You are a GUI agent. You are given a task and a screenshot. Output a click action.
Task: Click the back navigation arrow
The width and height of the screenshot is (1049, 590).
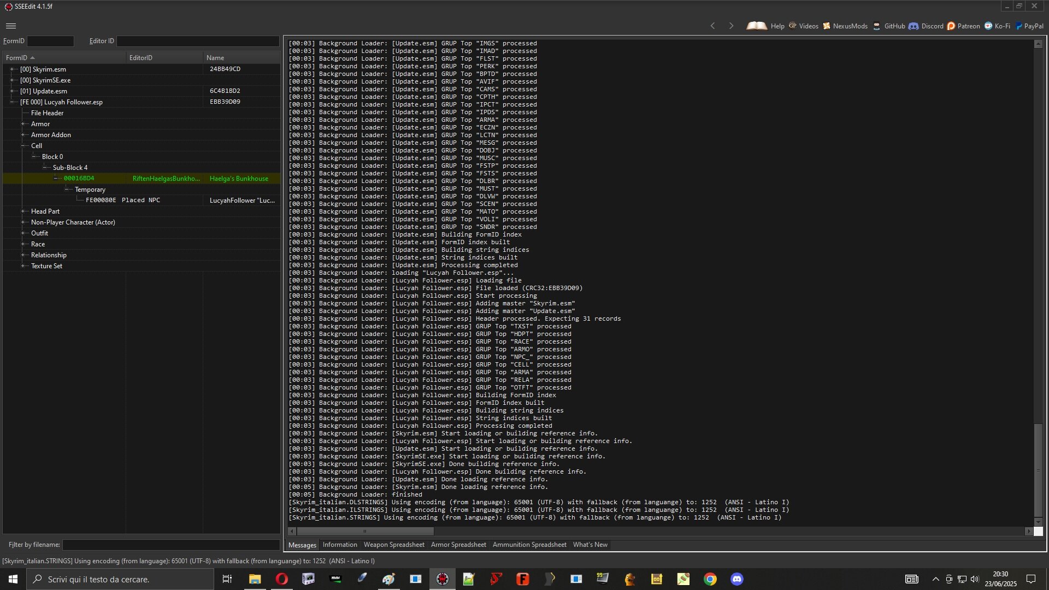712,26
